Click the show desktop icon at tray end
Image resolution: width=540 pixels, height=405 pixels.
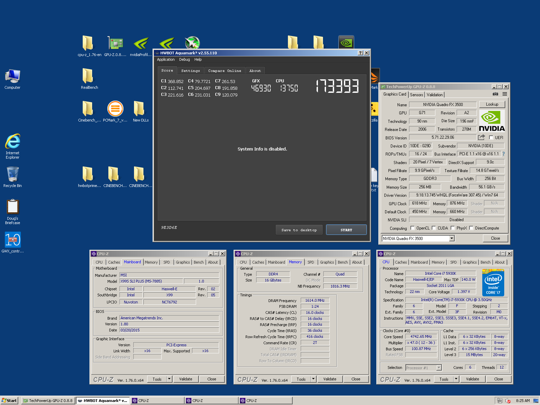pos(536,401)
